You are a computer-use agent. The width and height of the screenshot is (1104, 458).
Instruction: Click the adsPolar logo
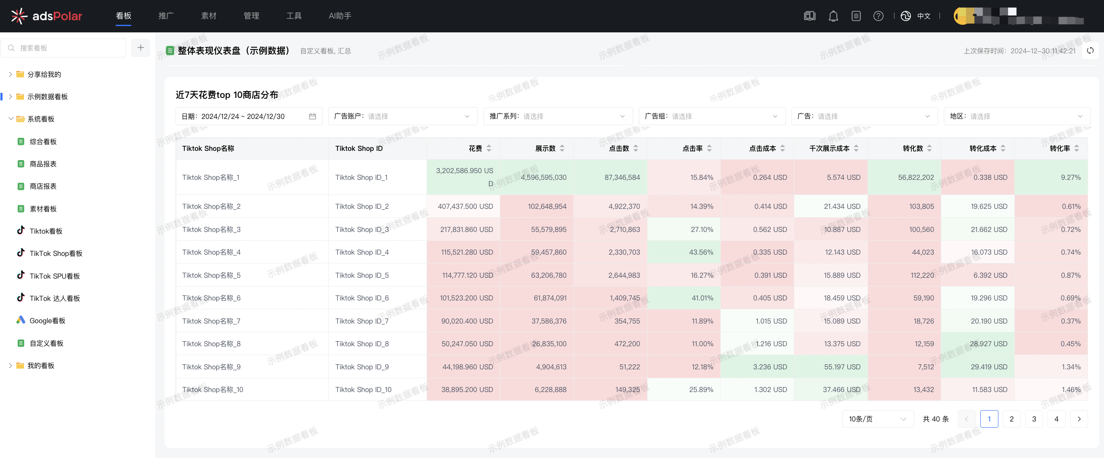click(x=46, y=16)
